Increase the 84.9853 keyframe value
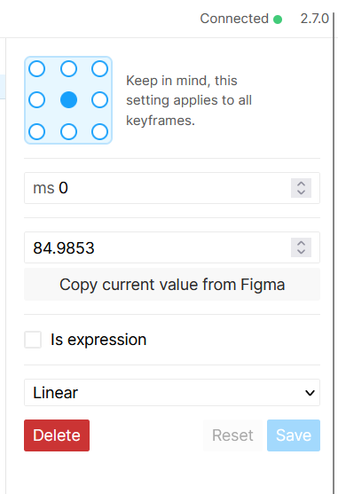Screen dimensions: 338x494 [301, 243]
